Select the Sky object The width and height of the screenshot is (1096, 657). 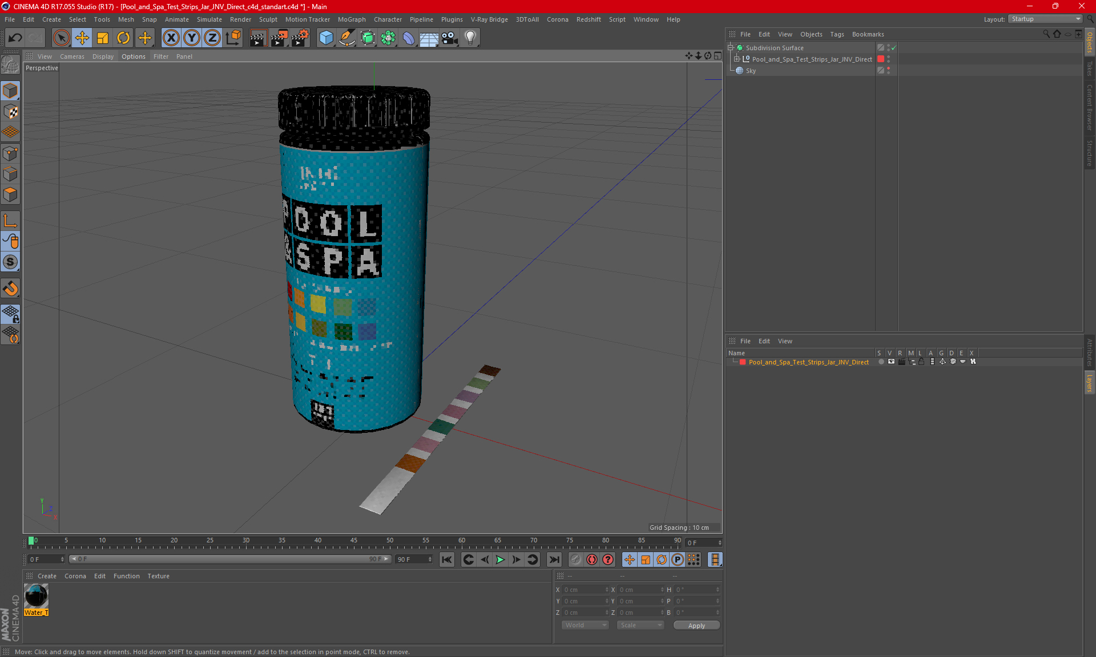click(x=751, y=71)
